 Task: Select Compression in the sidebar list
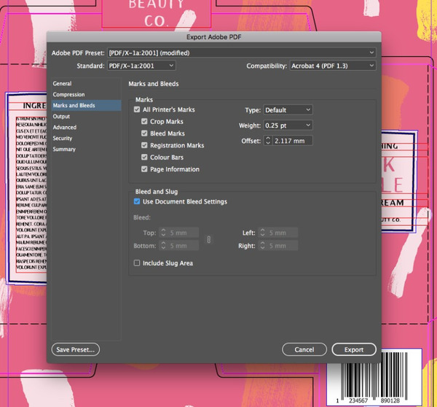point(68,95)
